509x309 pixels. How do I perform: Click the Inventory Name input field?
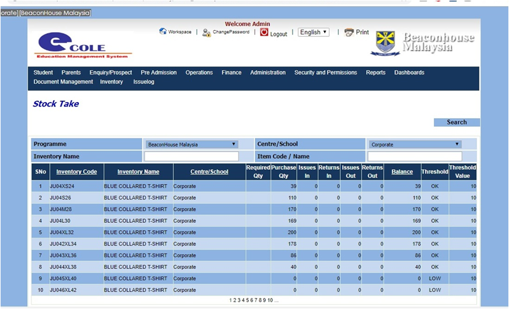pos(192,156)
